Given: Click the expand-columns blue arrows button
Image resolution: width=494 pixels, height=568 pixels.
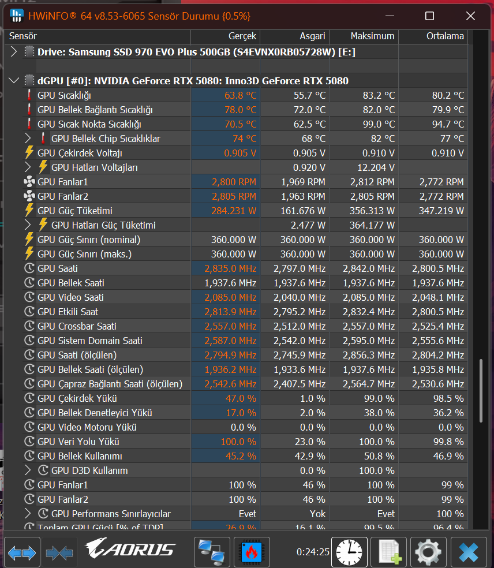Looking at the screenshot, I should click(x=22, y=552).
